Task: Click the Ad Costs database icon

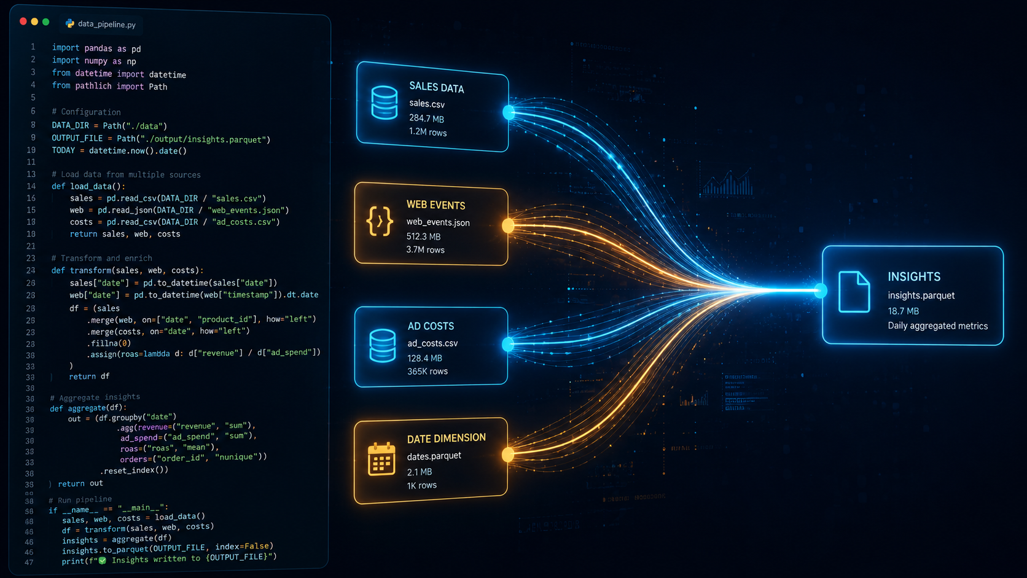Action: (x=382, y=345)
